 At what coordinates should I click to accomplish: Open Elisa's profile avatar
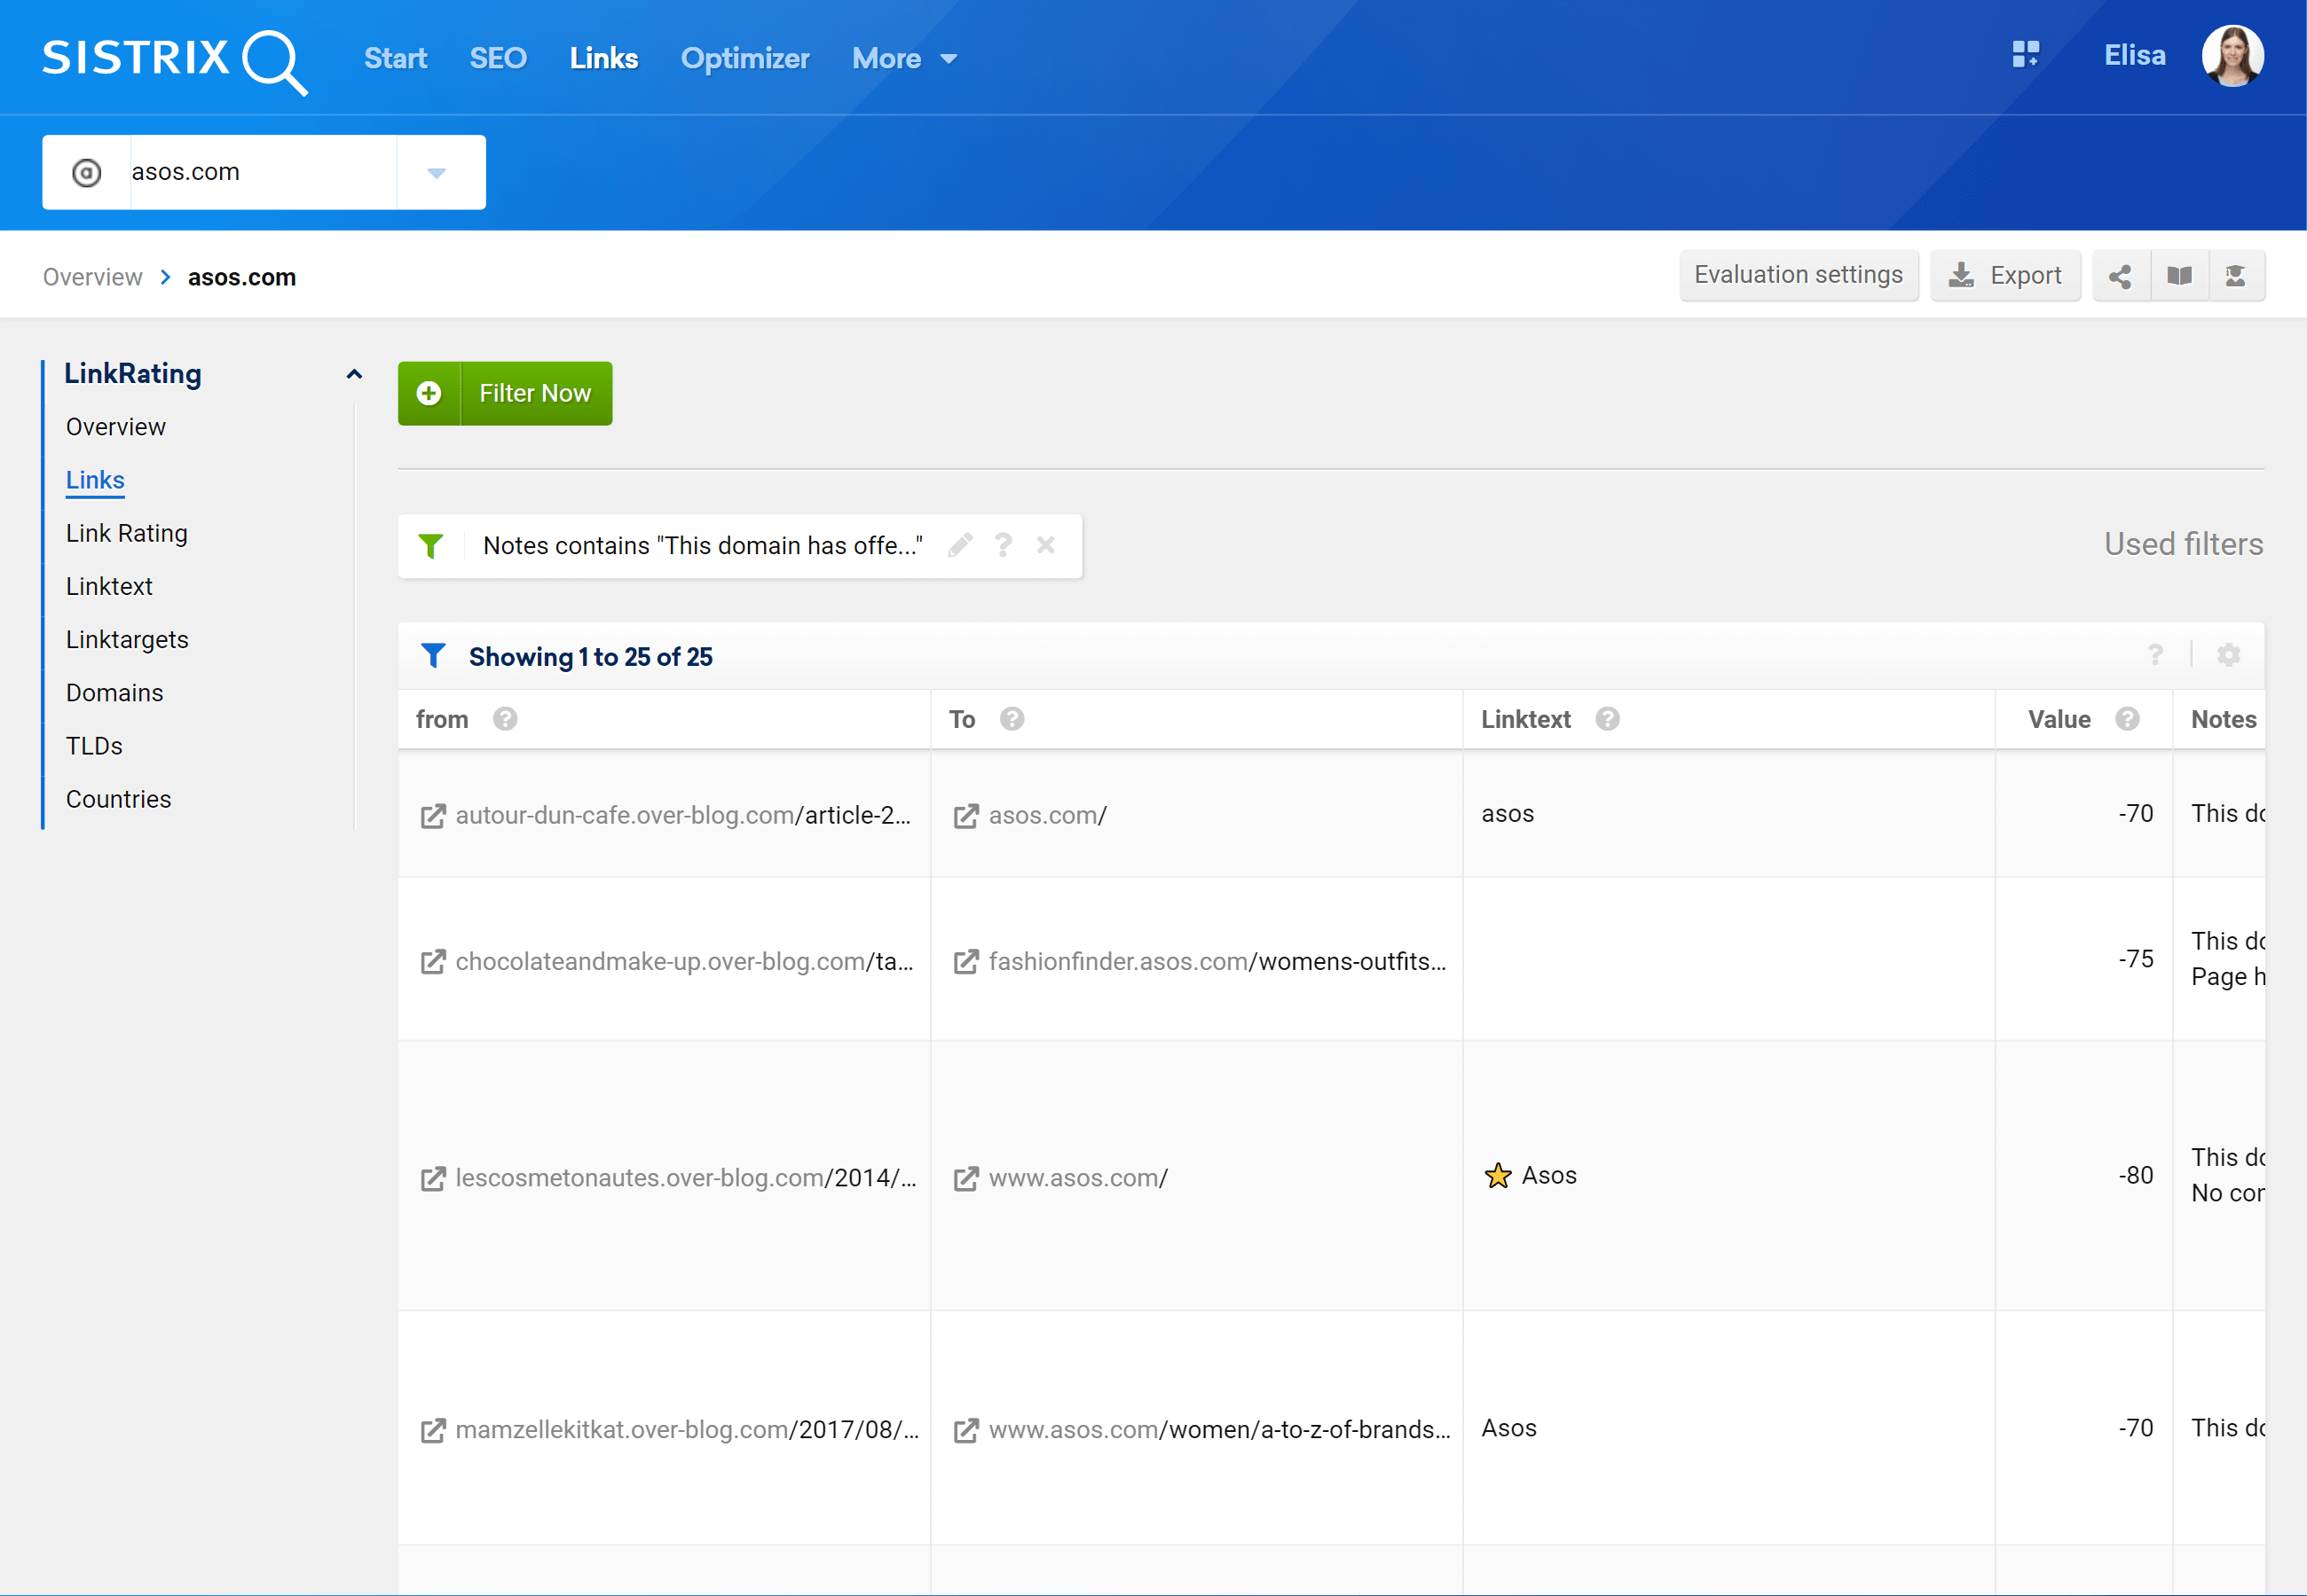point(2233,56)
